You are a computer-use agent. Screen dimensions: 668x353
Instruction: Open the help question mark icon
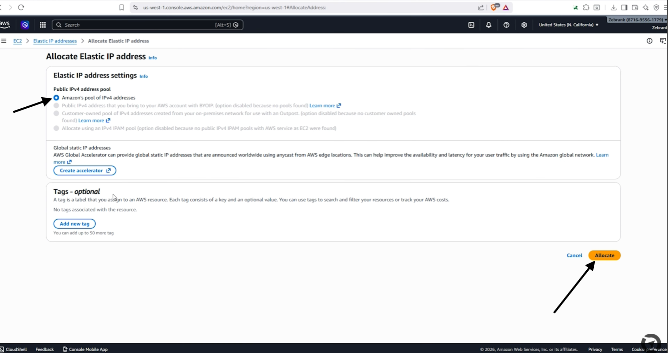tap(506, 25)
